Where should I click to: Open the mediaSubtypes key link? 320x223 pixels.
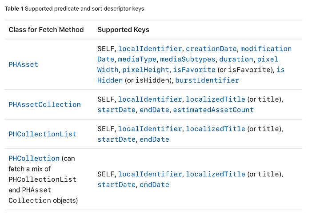pos(188,59)
